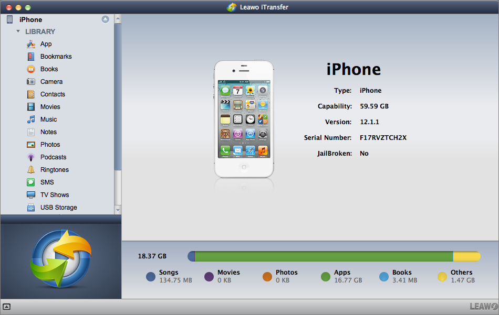Toggle the bottom-left panel expander button
This screenshot has width=499, height=315.
tap(7, 307)
